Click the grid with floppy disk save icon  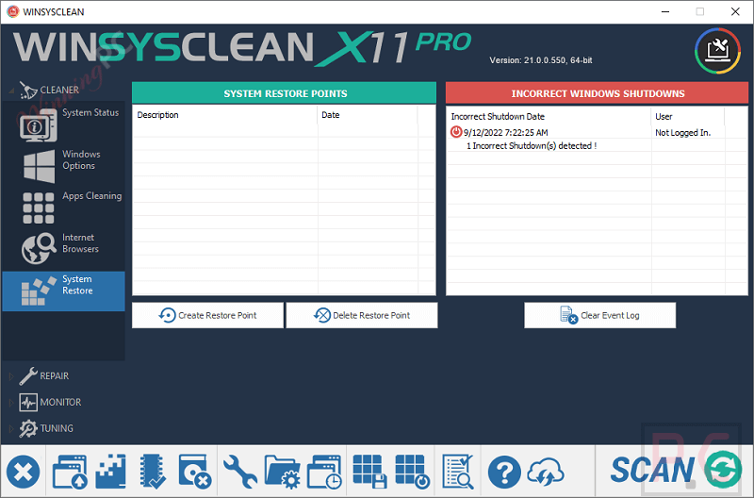click(x=369, y=472)
